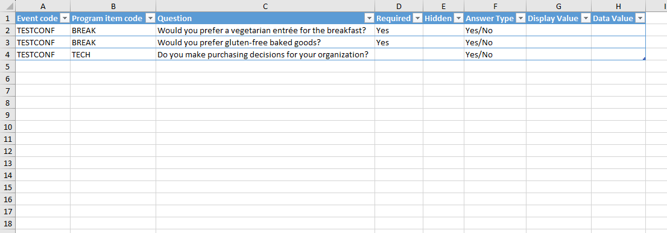The height and width of the screenshot is (233, 667).
Task: Open the Event code filter dropdown
Action: [65, 18]
